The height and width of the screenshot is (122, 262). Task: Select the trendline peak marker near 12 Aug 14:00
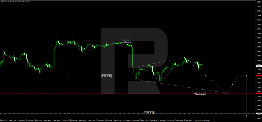[184, 58]
